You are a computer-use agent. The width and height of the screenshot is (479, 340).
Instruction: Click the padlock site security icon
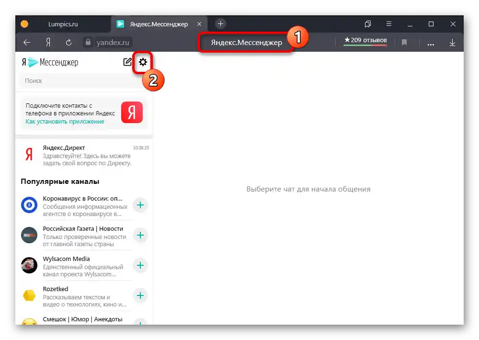coord(88,42)
